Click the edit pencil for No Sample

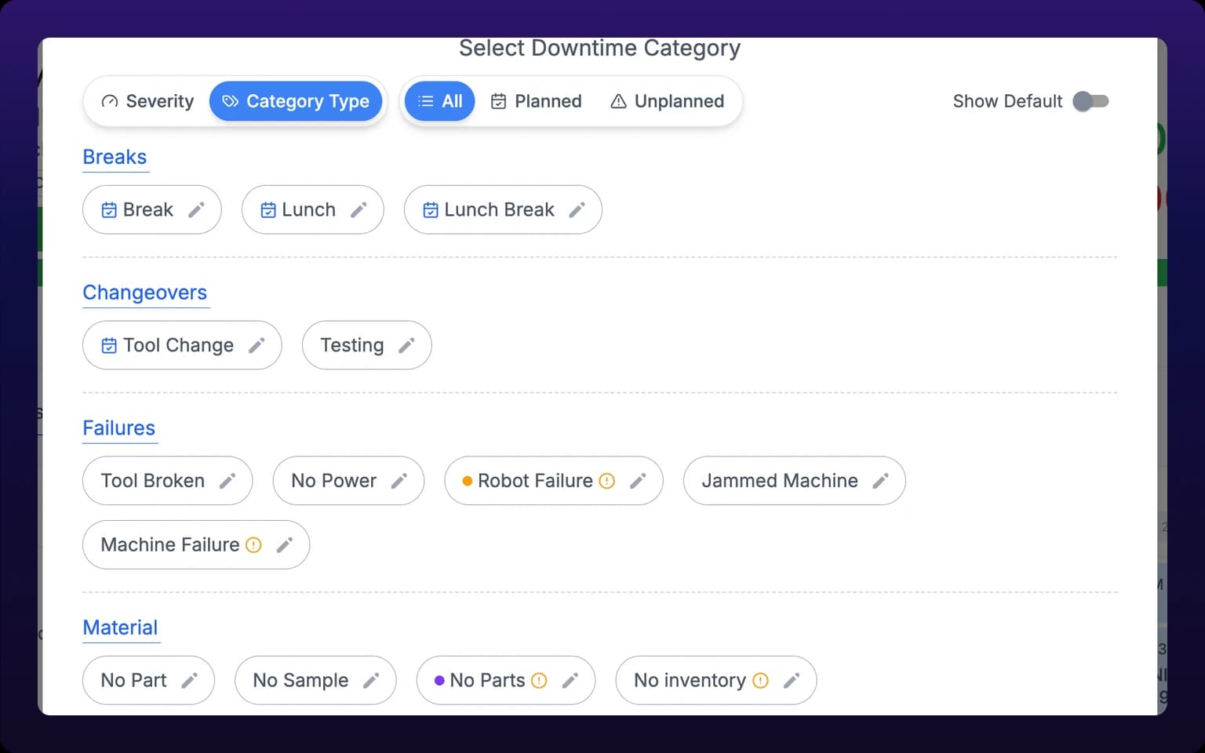[x=371, y=680]
